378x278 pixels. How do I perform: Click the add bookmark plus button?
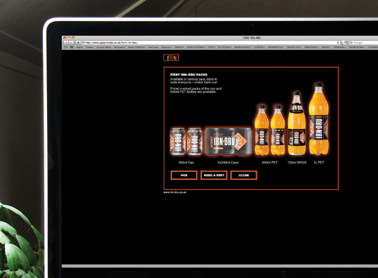(78, 42)
